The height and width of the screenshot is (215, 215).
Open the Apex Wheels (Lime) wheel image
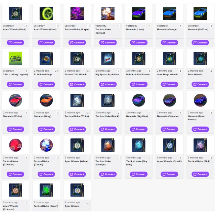coord(46,13)
